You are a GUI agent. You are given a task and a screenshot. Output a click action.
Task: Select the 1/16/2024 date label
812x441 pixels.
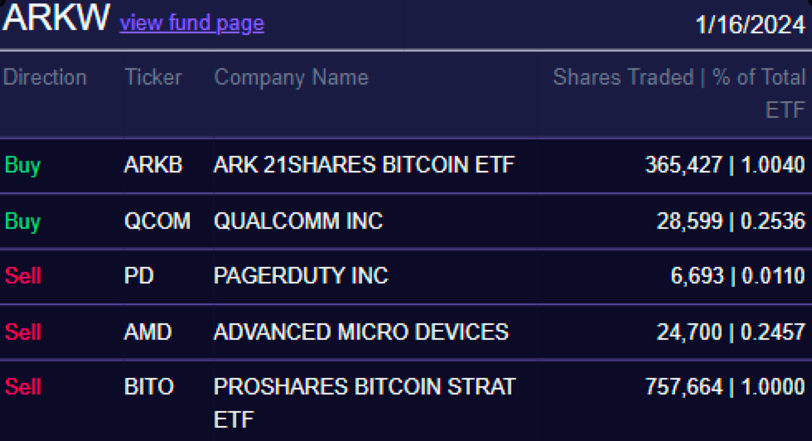tap(750, 24)
